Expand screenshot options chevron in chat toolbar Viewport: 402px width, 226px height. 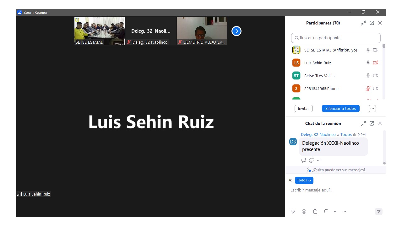tap(335, 212)
